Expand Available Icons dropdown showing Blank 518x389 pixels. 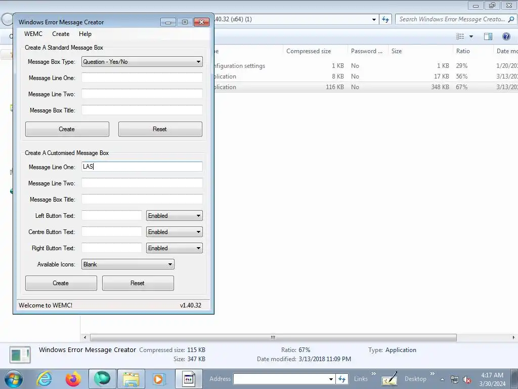tap(128, 264)
